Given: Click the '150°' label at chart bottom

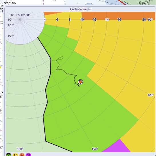Looking at the screenshot, I should click(95, 149).
